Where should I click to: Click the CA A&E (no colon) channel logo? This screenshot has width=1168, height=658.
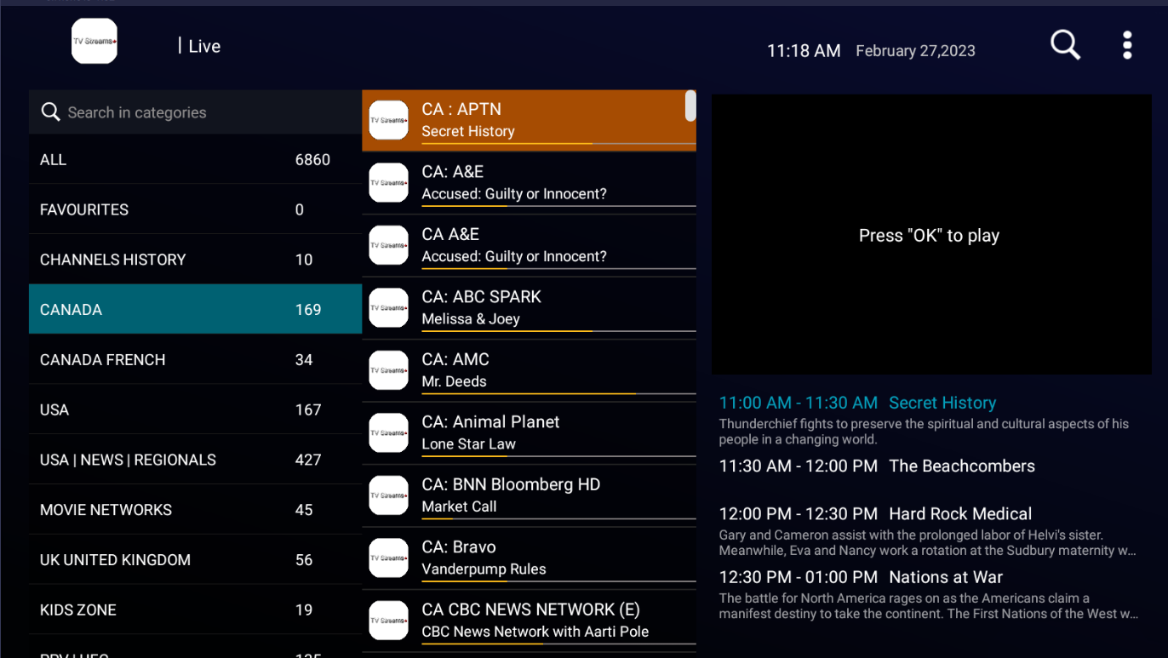coord(389,245)
